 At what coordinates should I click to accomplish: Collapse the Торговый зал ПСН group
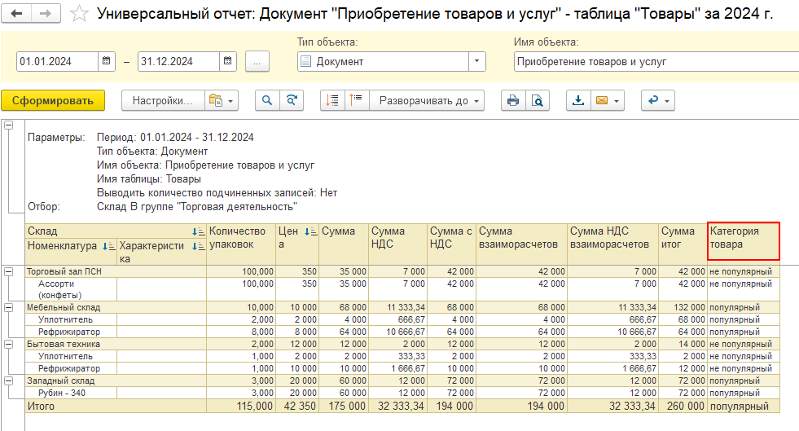9,271
